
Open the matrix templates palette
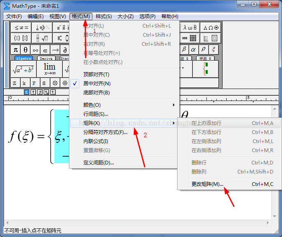(x=190, y=38)
